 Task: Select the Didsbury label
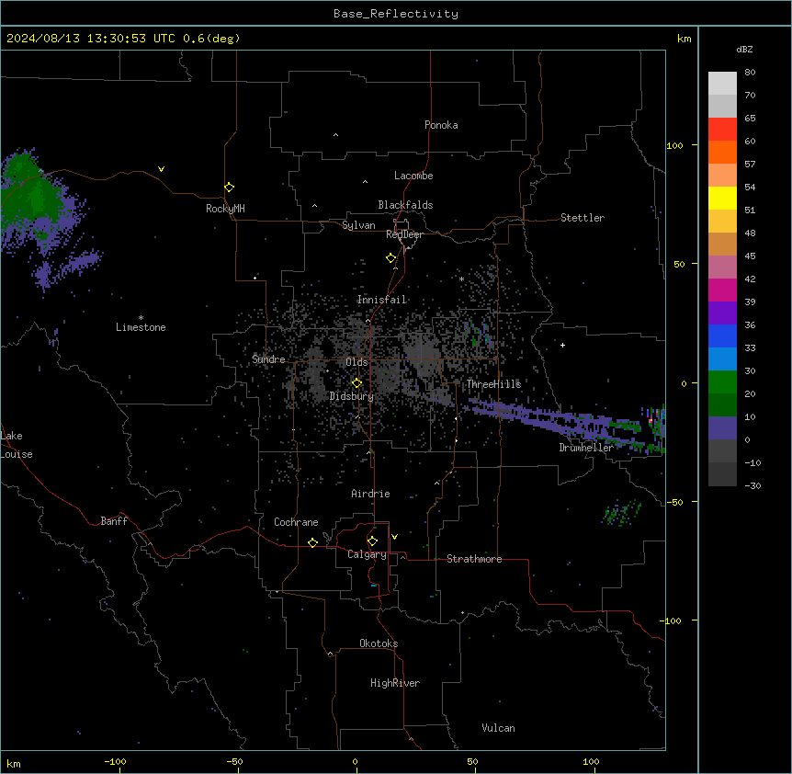click(352, 396)
